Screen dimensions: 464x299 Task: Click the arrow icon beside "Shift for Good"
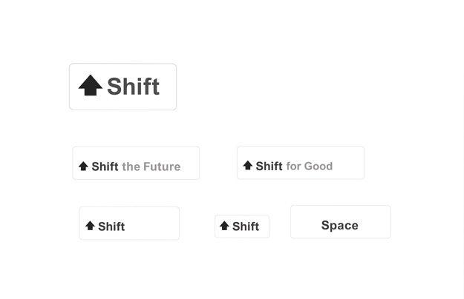click(x=248, y=166)
